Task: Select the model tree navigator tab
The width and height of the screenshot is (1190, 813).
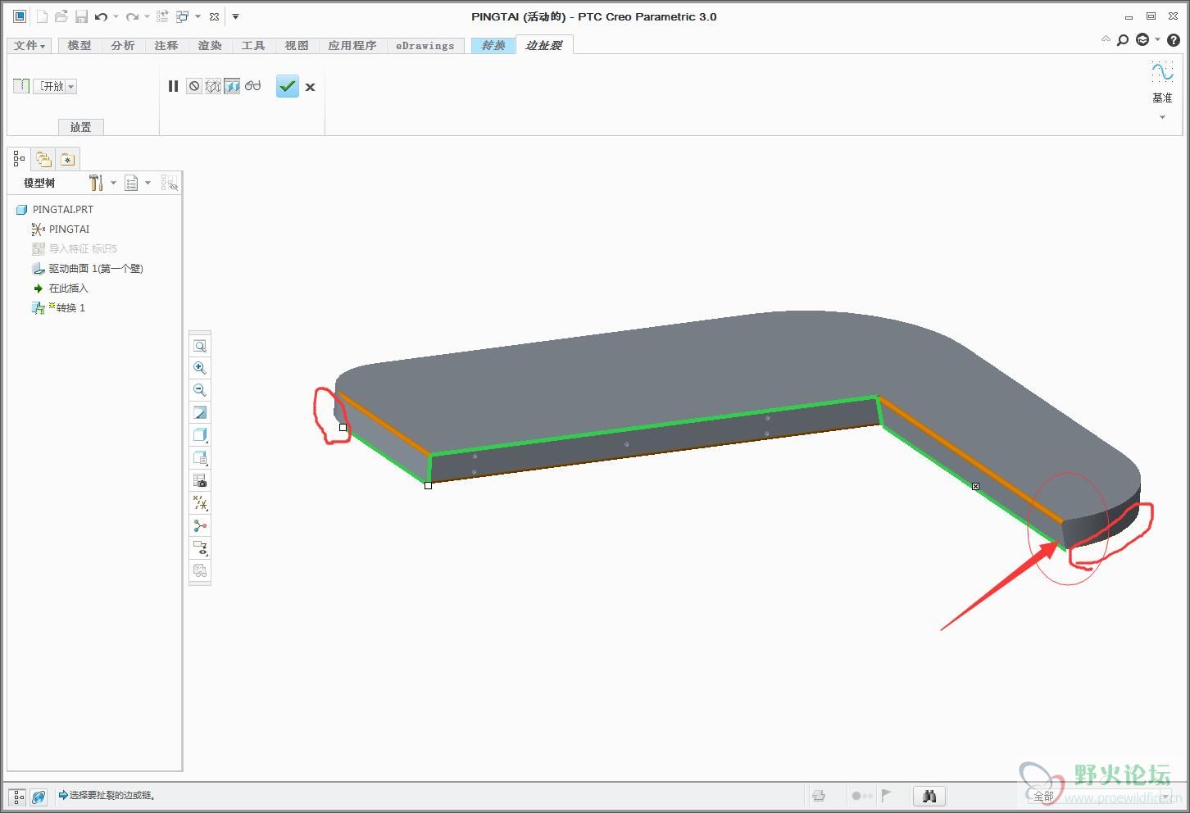Action: point(19,159)
